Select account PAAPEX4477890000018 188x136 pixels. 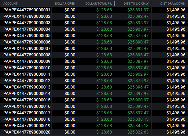tap(27, 119)
